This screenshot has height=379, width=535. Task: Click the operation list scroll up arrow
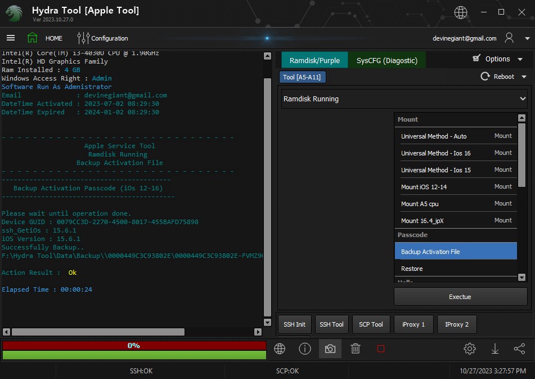coord(521,118)
